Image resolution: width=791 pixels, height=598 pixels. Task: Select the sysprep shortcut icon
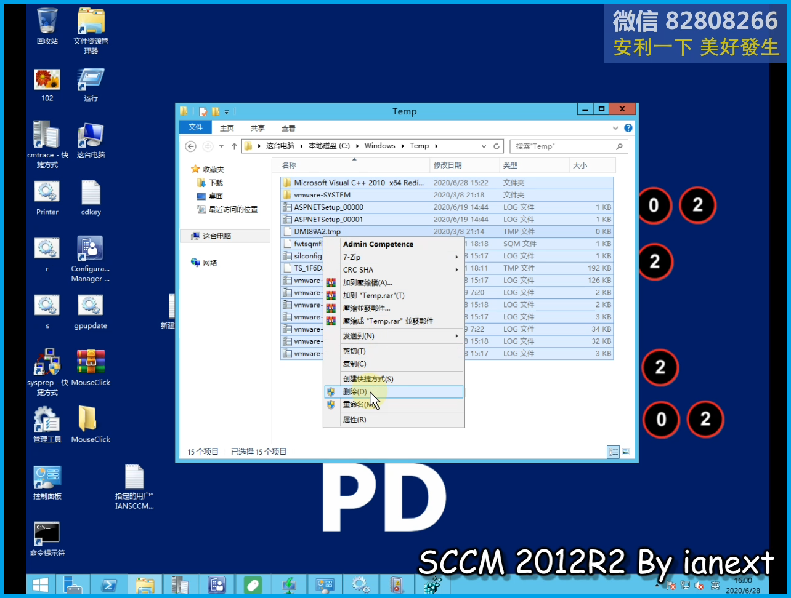coord(47,372)
